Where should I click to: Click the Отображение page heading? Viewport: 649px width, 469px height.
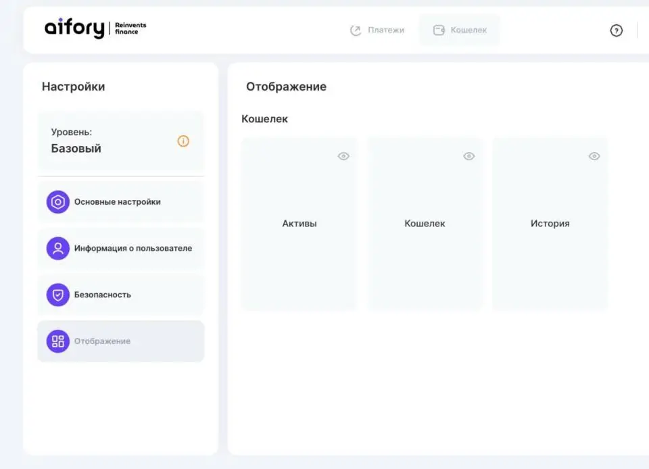click(x=286, y=87)
